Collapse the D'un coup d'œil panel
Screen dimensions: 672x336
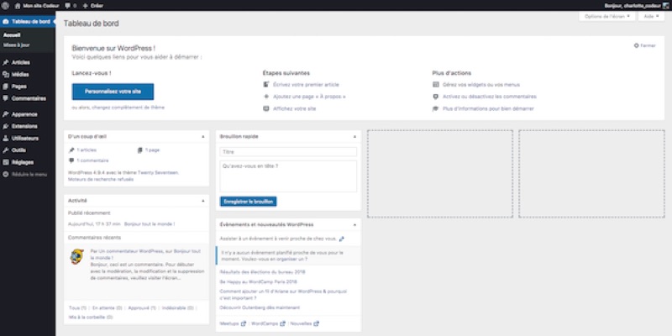202,134
